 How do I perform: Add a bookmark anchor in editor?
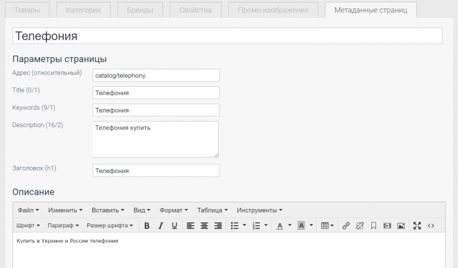coord(374,226)
